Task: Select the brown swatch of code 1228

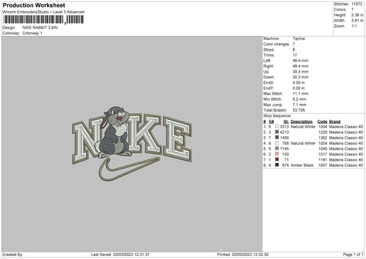Action: (x=277, y=132)
